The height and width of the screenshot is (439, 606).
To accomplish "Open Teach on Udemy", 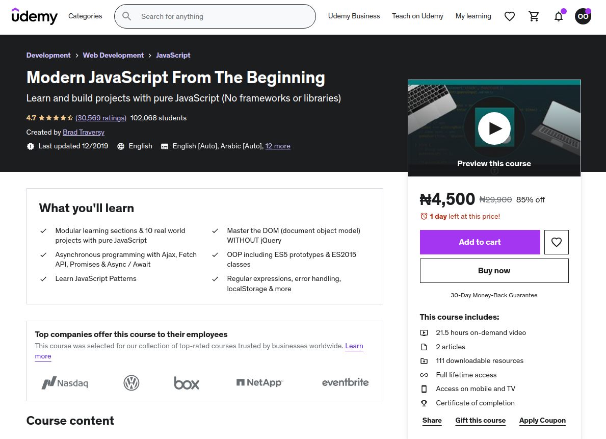I will click(x=417, y=16).
